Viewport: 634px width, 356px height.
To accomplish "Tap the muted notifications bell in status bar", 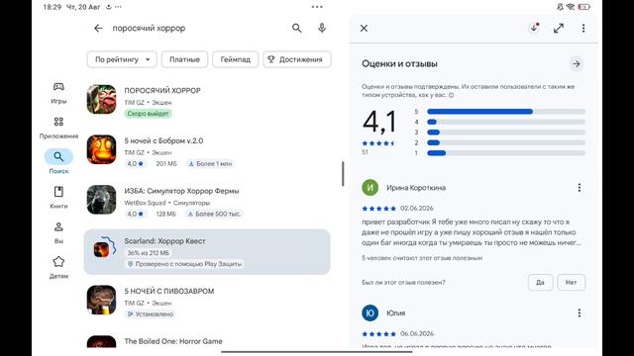I will point(560,7).
